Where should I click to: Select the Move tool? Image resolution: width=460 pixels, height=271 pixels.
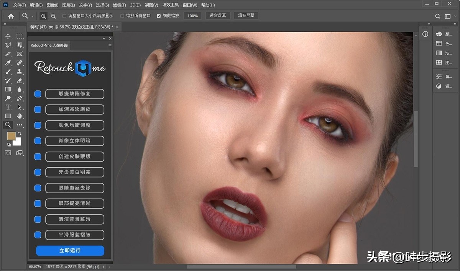click(8, 36)
